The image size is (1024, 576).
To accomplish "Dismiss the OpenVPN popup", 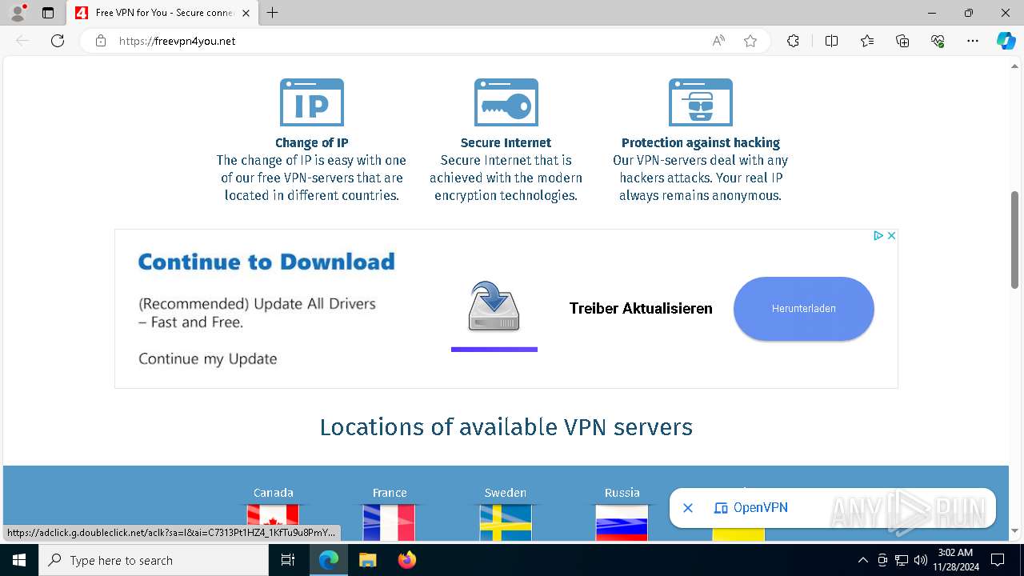I will (688, 508).
